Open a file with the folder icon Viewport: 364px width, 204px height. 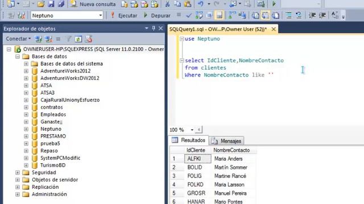[40, 4]
